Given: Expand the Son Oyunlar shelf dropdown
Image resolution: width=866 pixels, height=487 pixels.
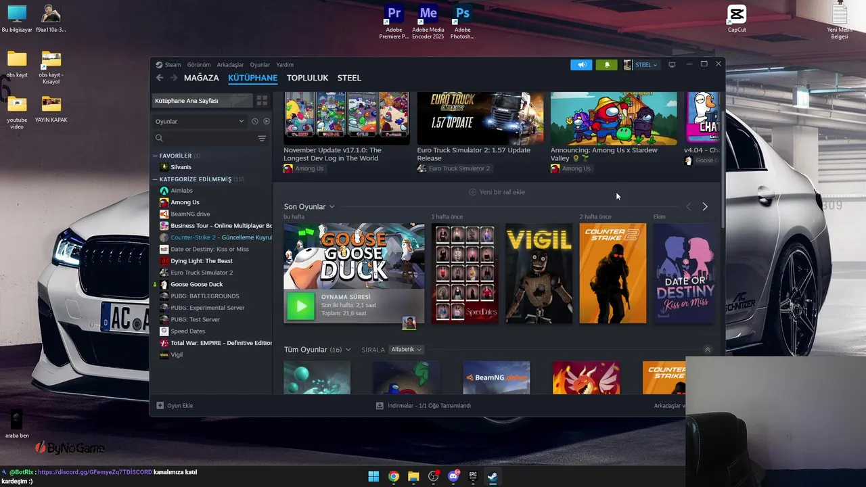Looking at the screenshot, I should [332, 206].
